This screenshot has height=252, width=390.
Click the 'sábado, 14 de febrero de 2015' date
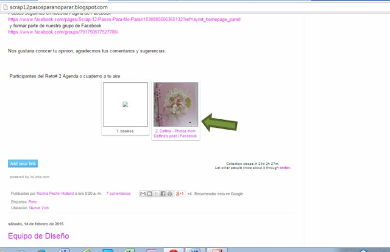point(36,224)
